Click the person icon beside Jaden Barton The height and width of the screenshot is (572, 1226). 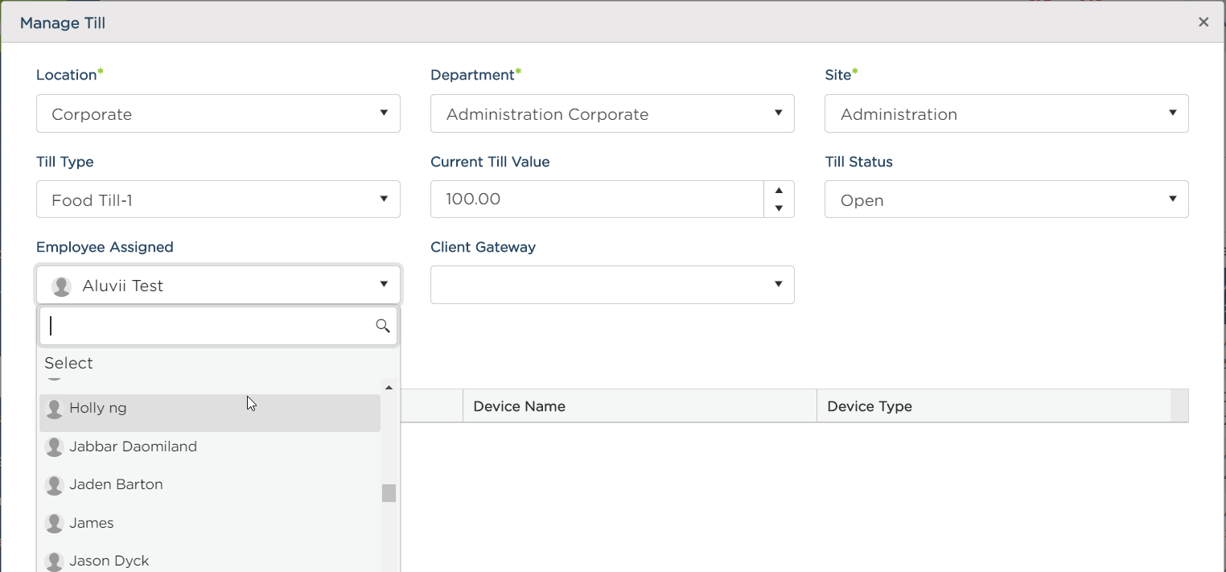point(54,484)
